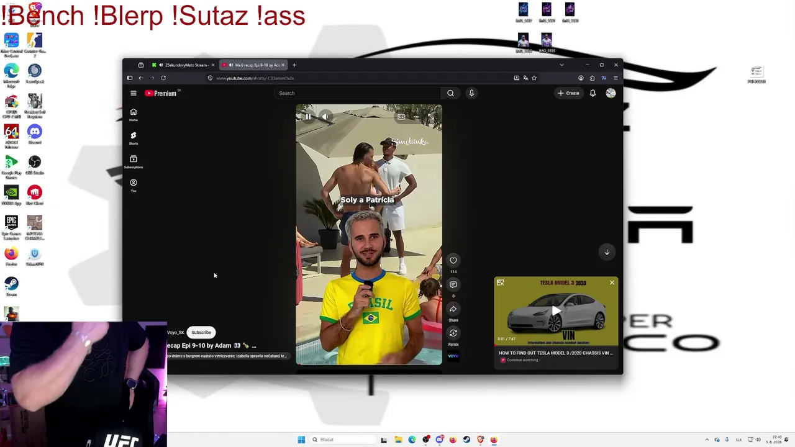795x447 pixels.
Task: Open Shorts in YouTube sidebar
Action: coord(134,138)
